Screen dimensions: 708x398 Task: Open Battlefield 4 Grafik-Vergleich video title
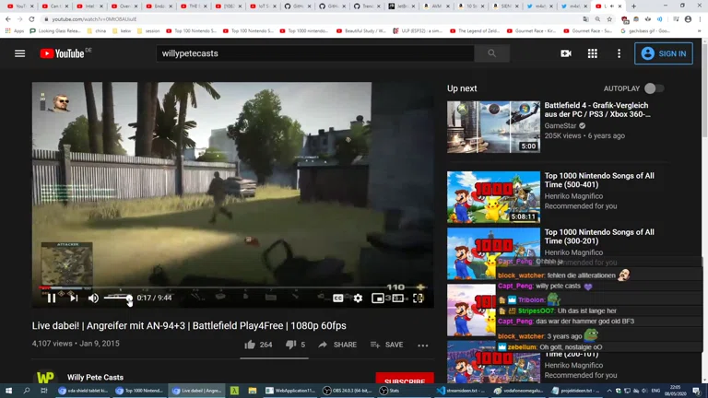[597, 110]
